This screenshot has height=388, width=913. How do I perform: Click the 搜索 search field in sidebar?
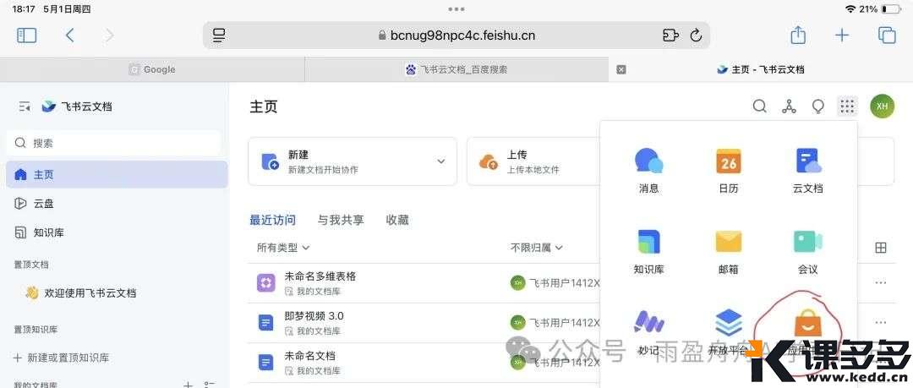click(x=114, y=143)
